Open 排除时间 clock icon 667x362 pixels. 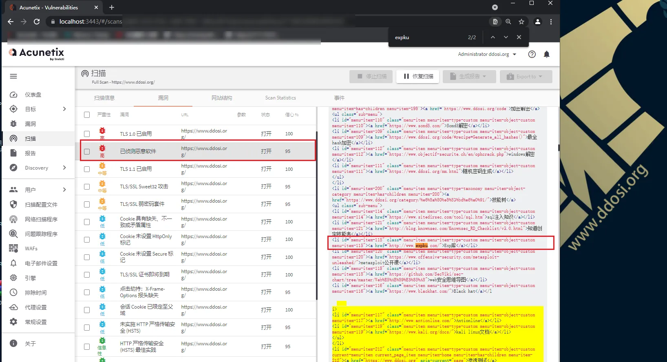[x=13, y=293]
